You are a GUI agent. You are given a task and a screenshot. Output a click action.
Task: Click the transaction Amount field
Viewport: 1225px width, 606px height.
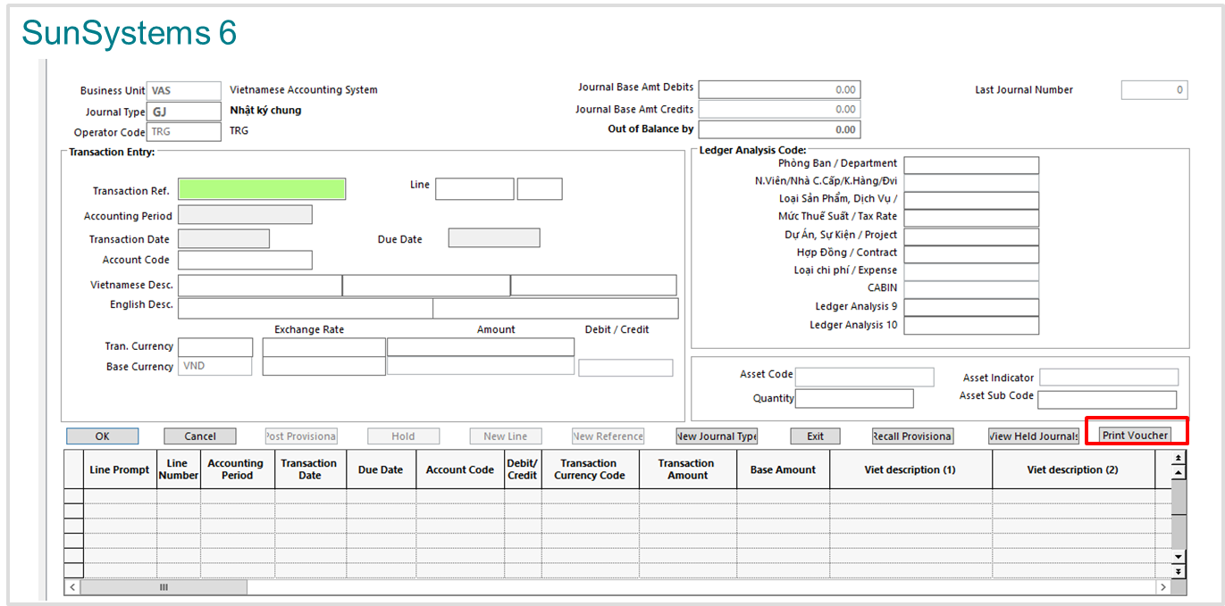tap(481, 347)
